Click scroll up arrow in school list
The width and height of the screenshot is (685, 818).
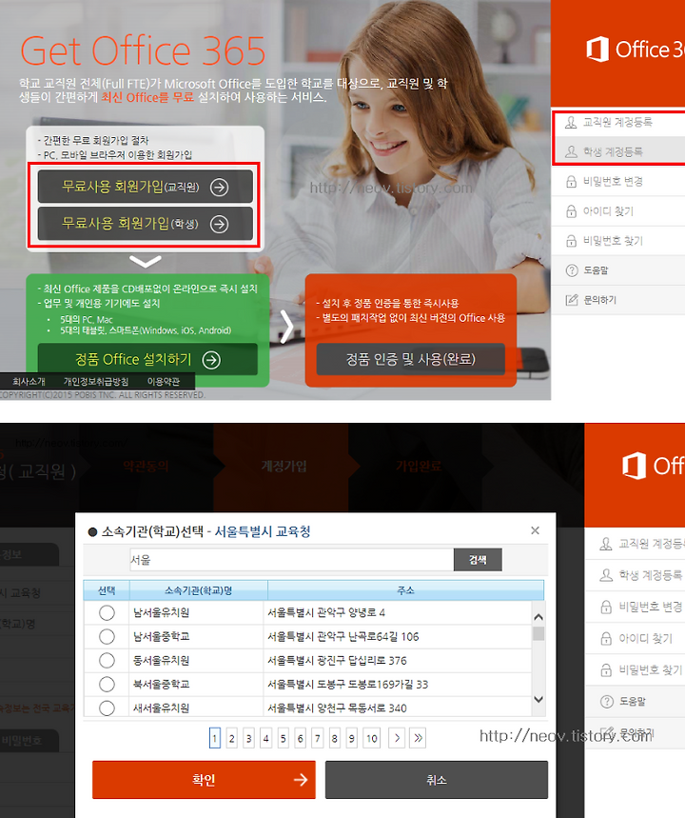538,617
